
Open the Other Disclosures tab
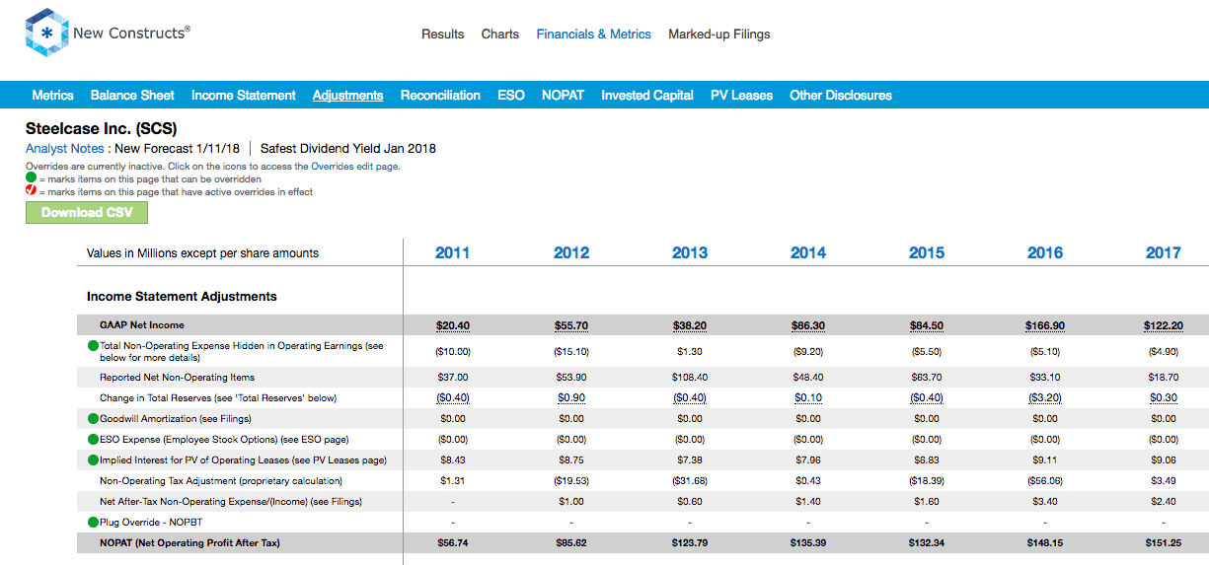841,96
